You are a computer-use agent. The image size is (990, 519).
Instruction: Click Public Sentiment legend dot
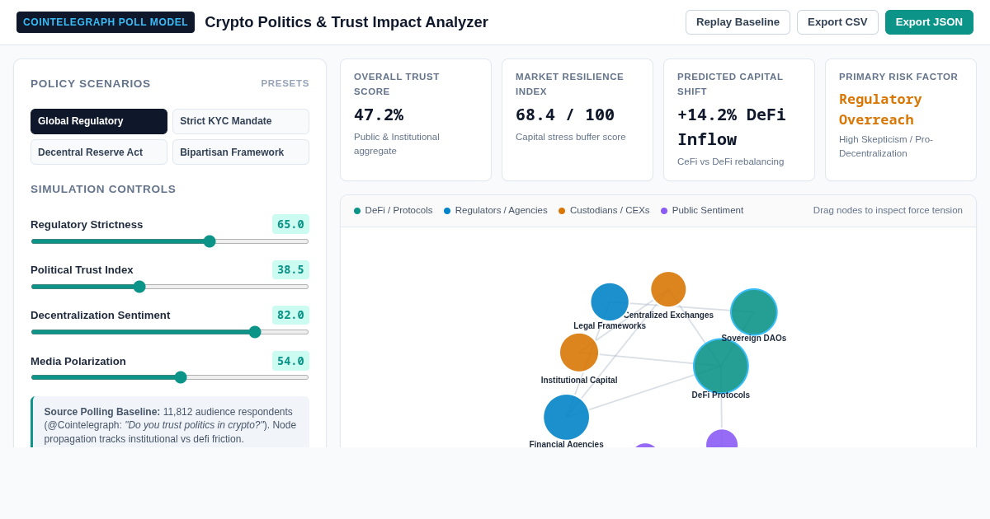664,211
